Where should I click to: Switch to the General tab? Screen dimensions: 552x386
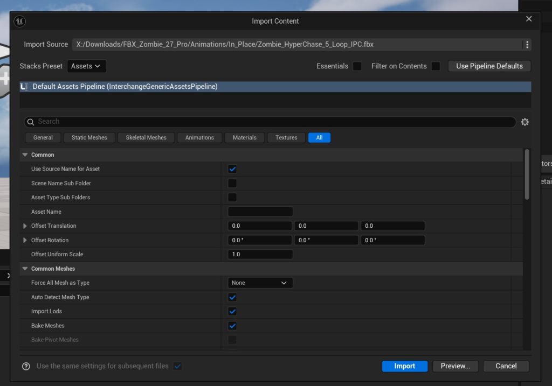pyautogui.click(x=43, y=138)
